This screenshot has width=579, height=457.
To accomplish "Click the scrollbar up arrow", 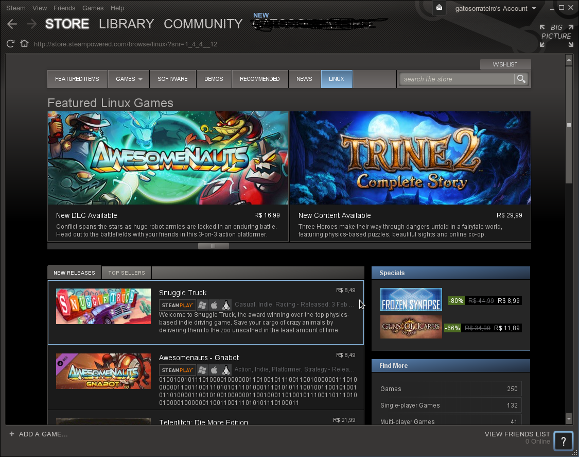I will [x=569, y=60].
